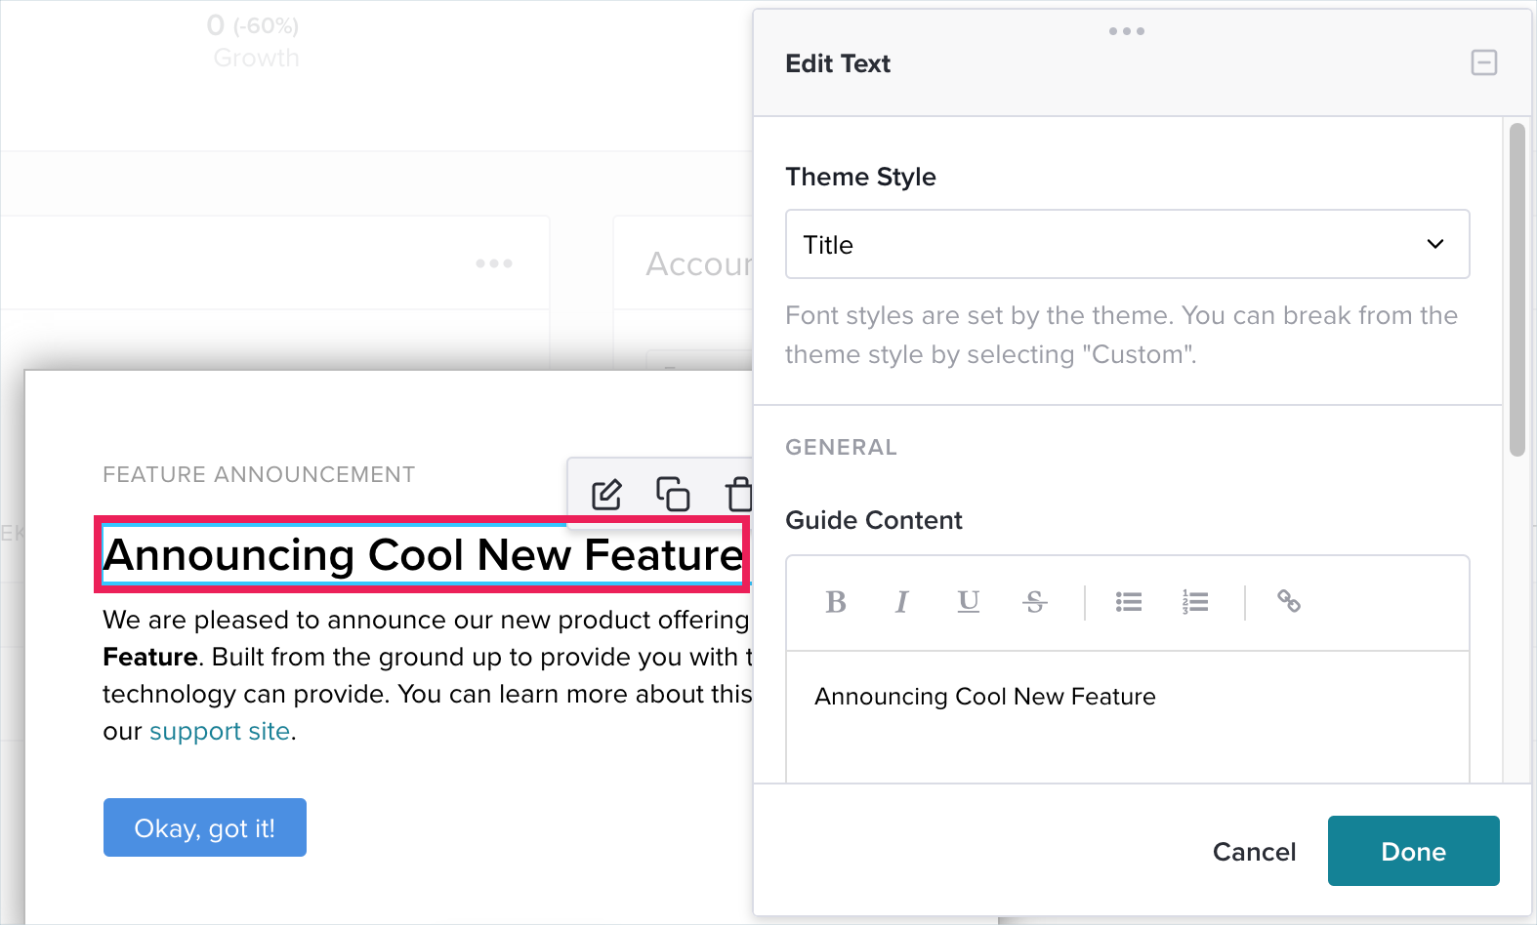Click the Okay, got it! button
1537x925 pixels.
point(205,827)
